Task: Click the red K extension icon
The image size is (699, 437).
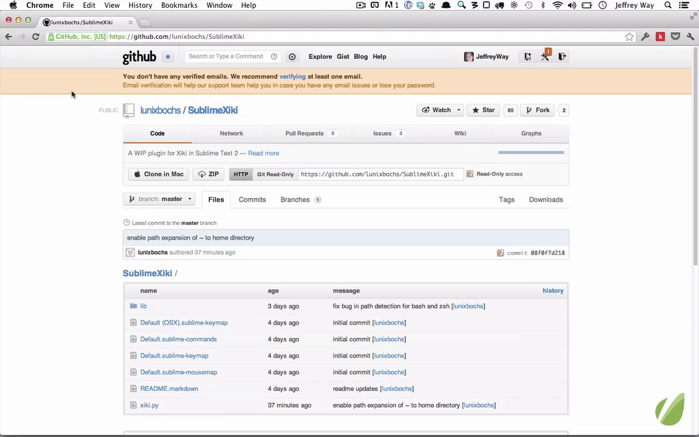Action: click(x=660, y=36)
